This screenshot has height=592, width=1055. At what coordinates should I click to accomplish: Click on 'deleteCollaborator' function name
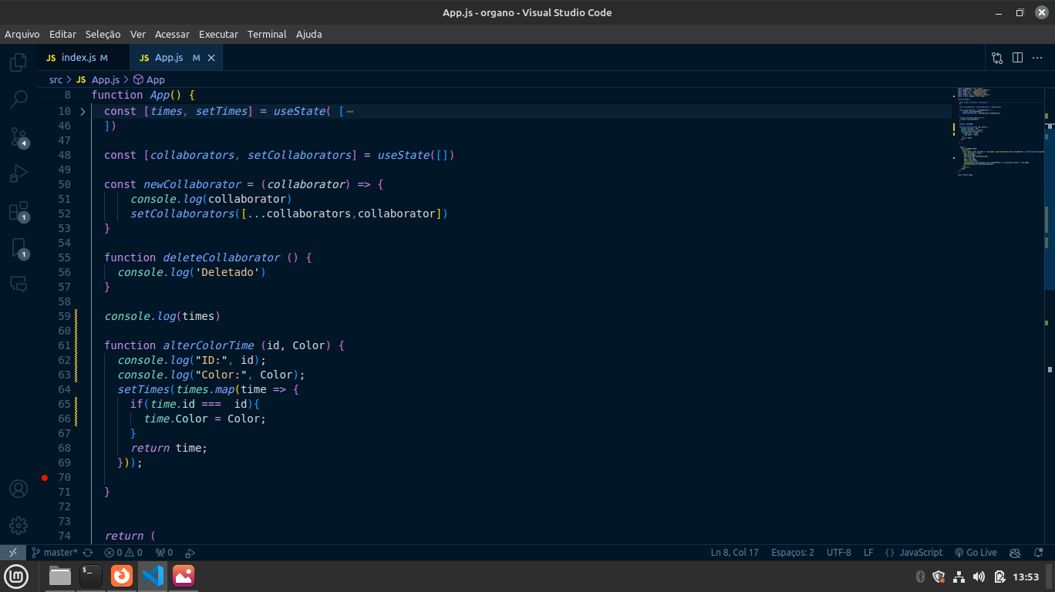point(221,257)
